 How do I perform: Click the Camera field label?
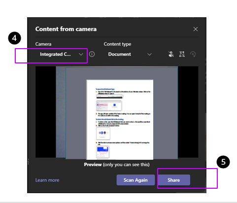(43, 44)
